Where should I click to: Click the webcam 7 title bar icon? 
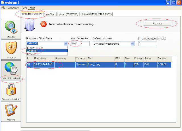coord(3,3)
